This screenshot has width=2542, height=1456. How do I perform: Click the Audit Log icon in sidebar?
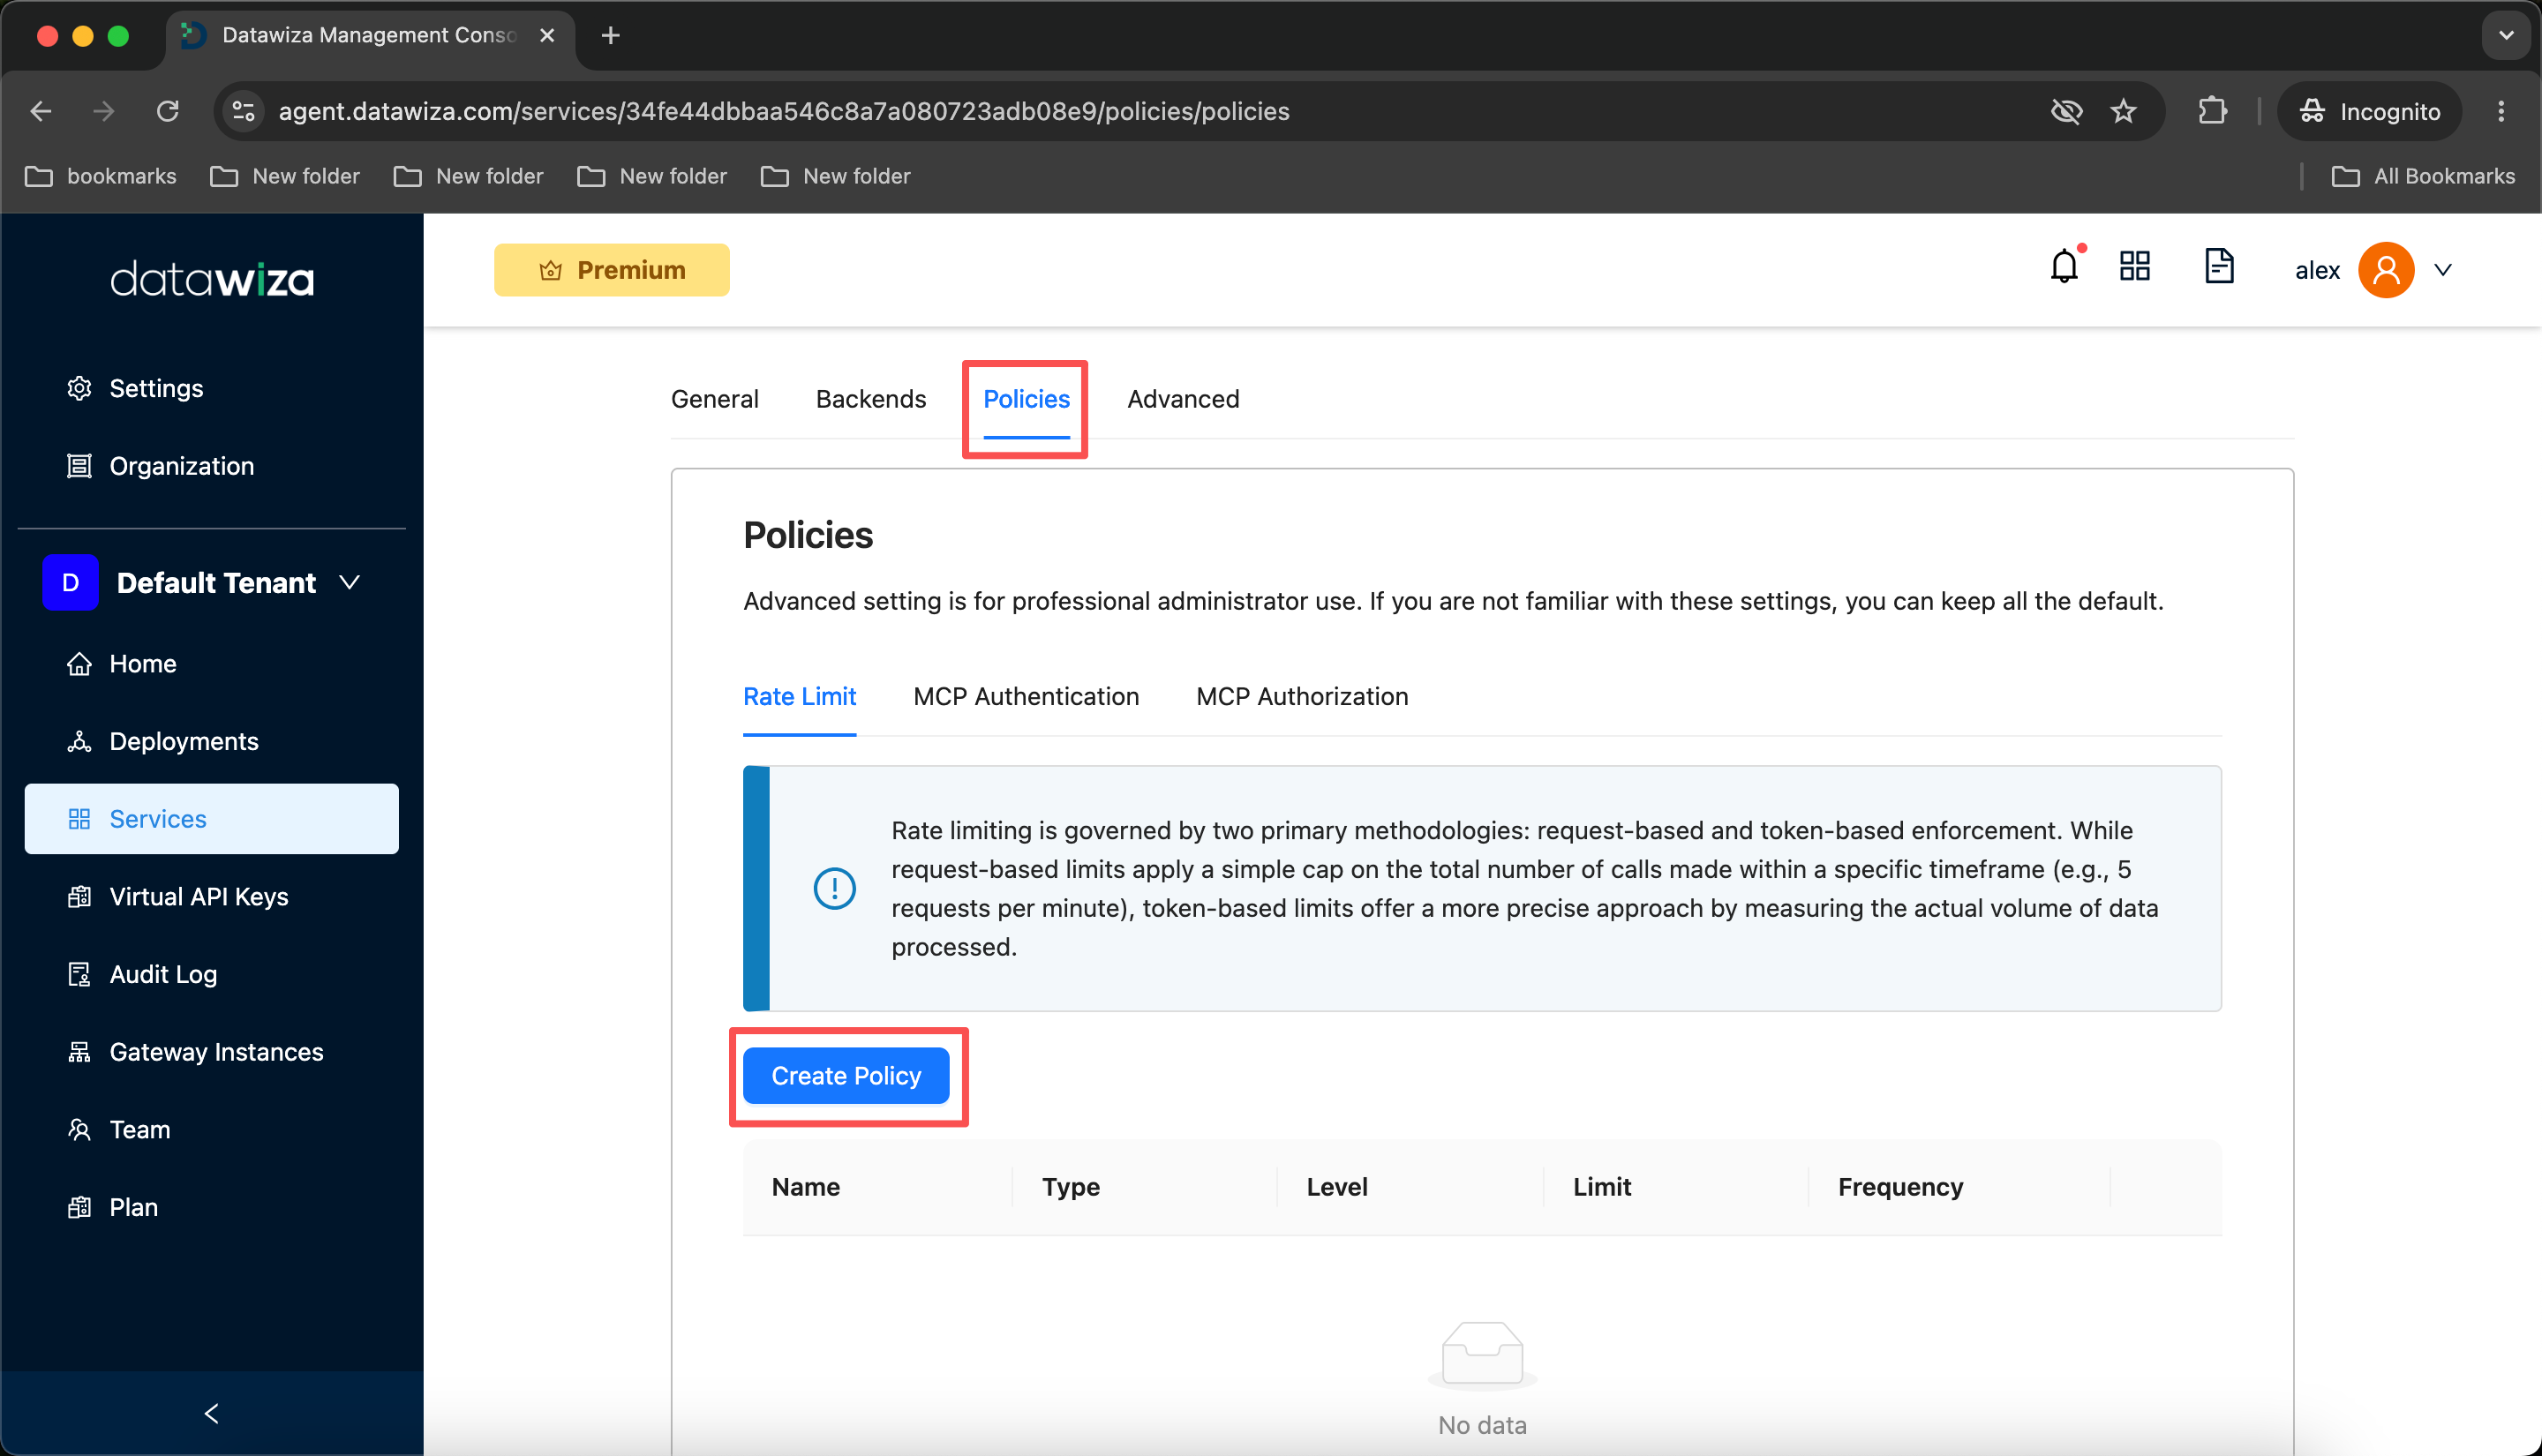point(79,974)
